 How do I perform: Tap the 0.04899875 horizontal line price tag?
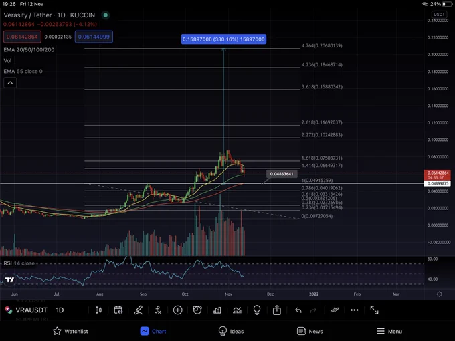pyautogui.click(x=438, y=183)
